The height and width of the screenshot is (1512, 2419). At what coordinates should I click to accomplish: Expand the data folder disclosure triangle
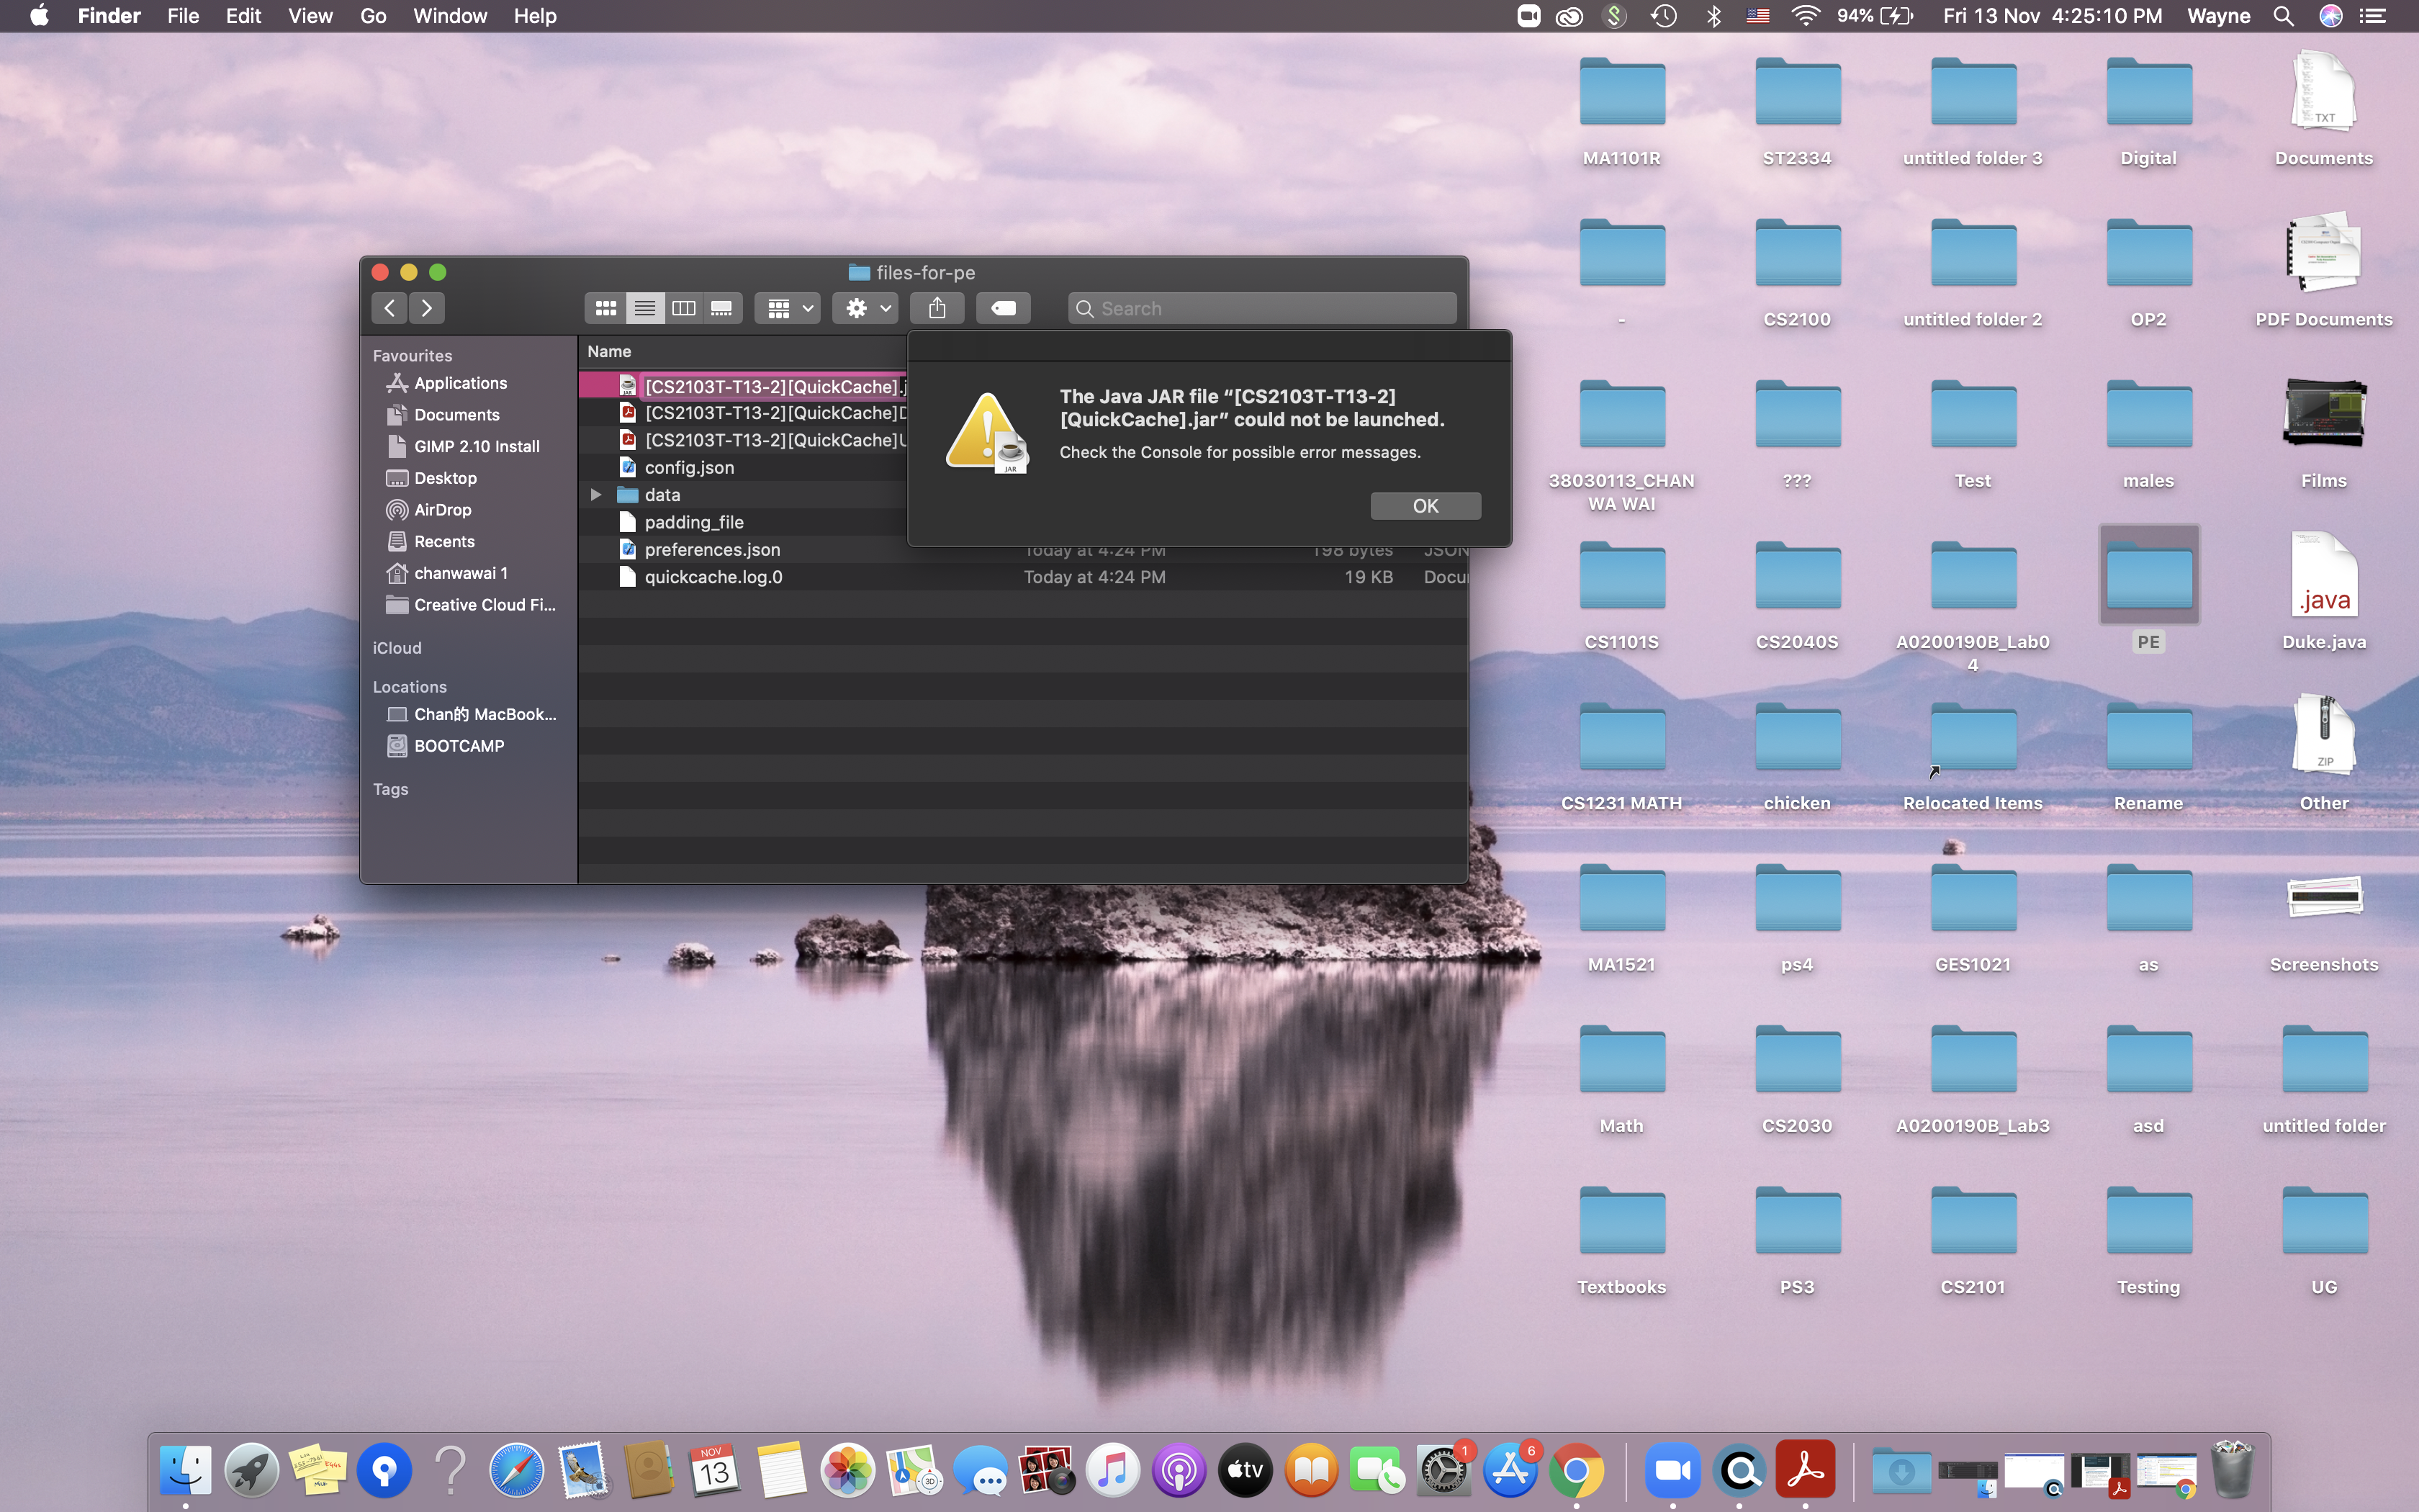[596, 494]
